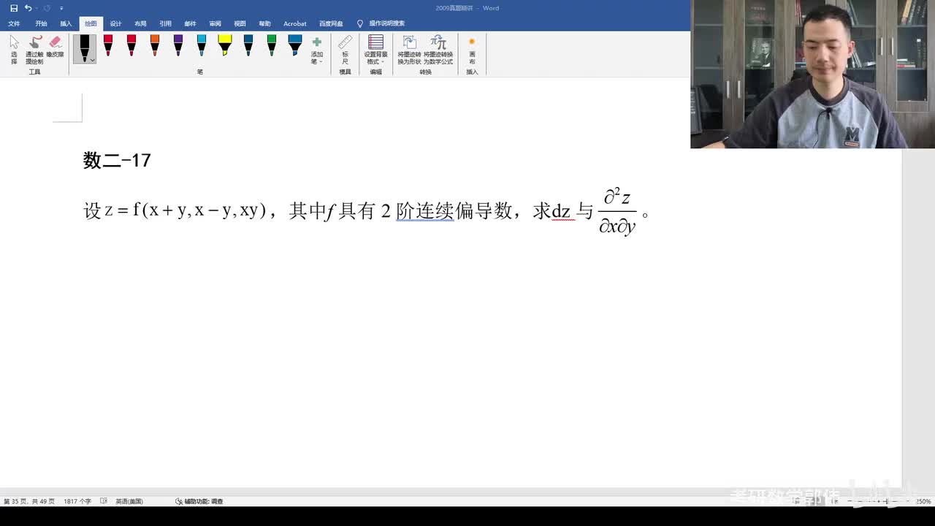This screenshot has width=935, height=526.
Task: Click the 250% zoom level
Action: tap(924, 501)
